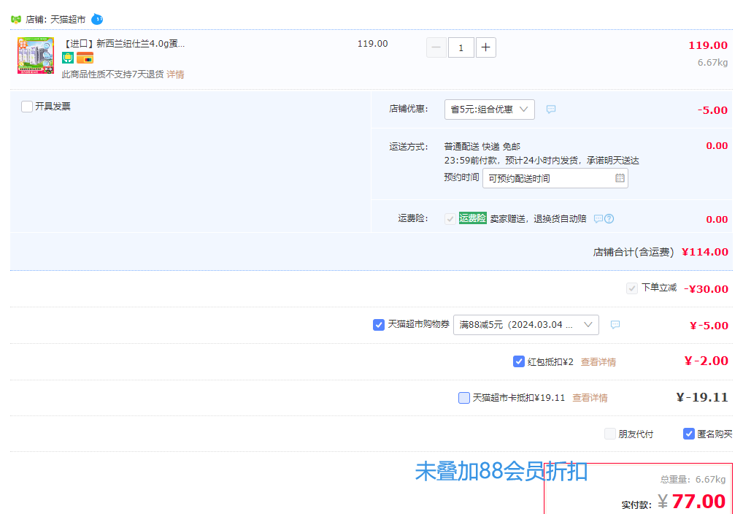Click comment icon beside store discount dropdown
The width and height of the screenshot is (743, 514).
tap(550, 110)
